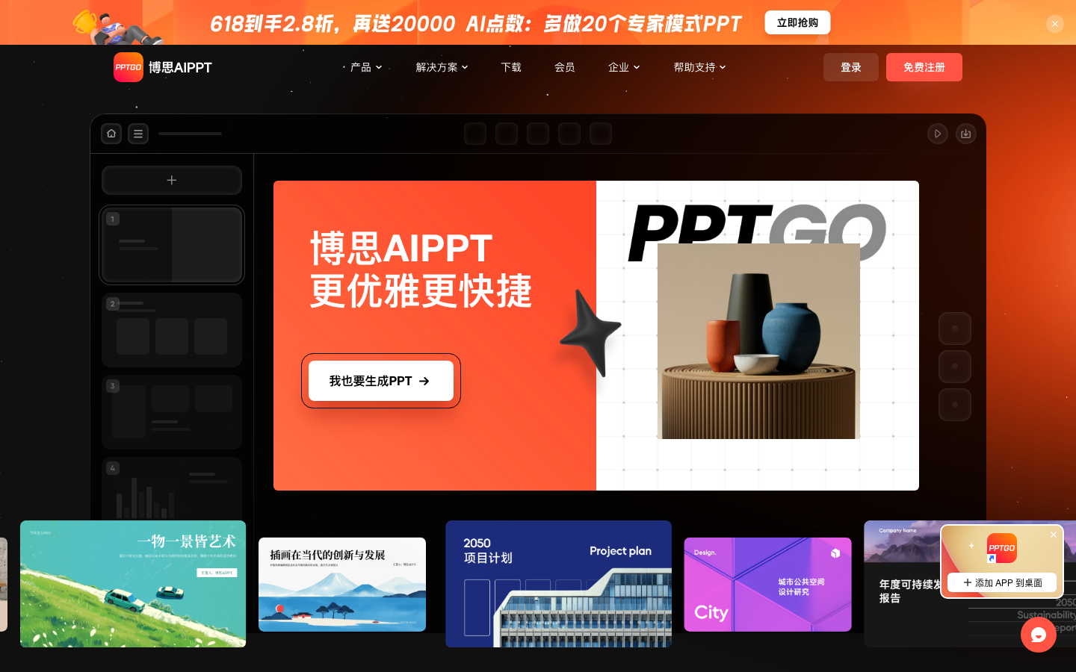The image size is (1076, 672).
Task: Select slide thumbnail 4 in the editor sidebar
Action: [x=172, y=489]
